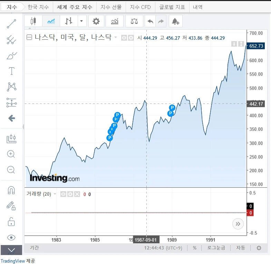Open the 지수 tab

pyautogui.click(x=12, y=7)
